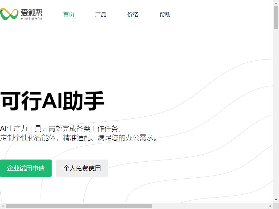Click the vertical scrollbar up arrow
This screenshot has width=279, height=209.
276,3
